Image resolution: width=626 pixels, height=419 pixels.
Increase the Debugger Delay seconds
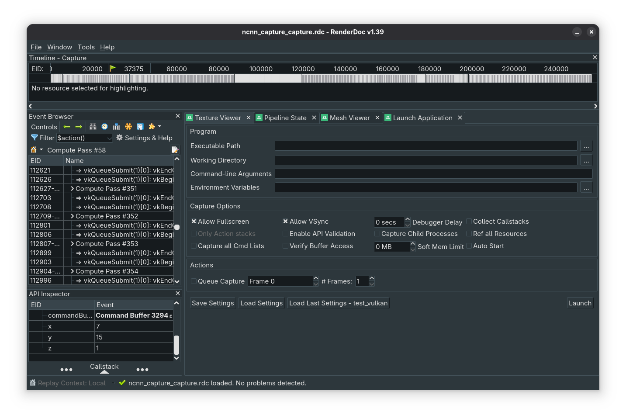point(408,219)
